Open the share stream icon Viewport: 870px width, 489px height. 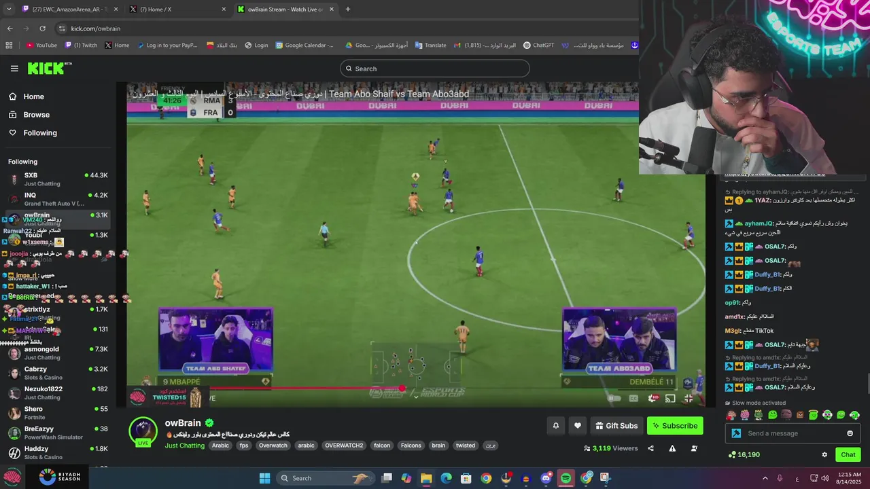tap(650, 448)
